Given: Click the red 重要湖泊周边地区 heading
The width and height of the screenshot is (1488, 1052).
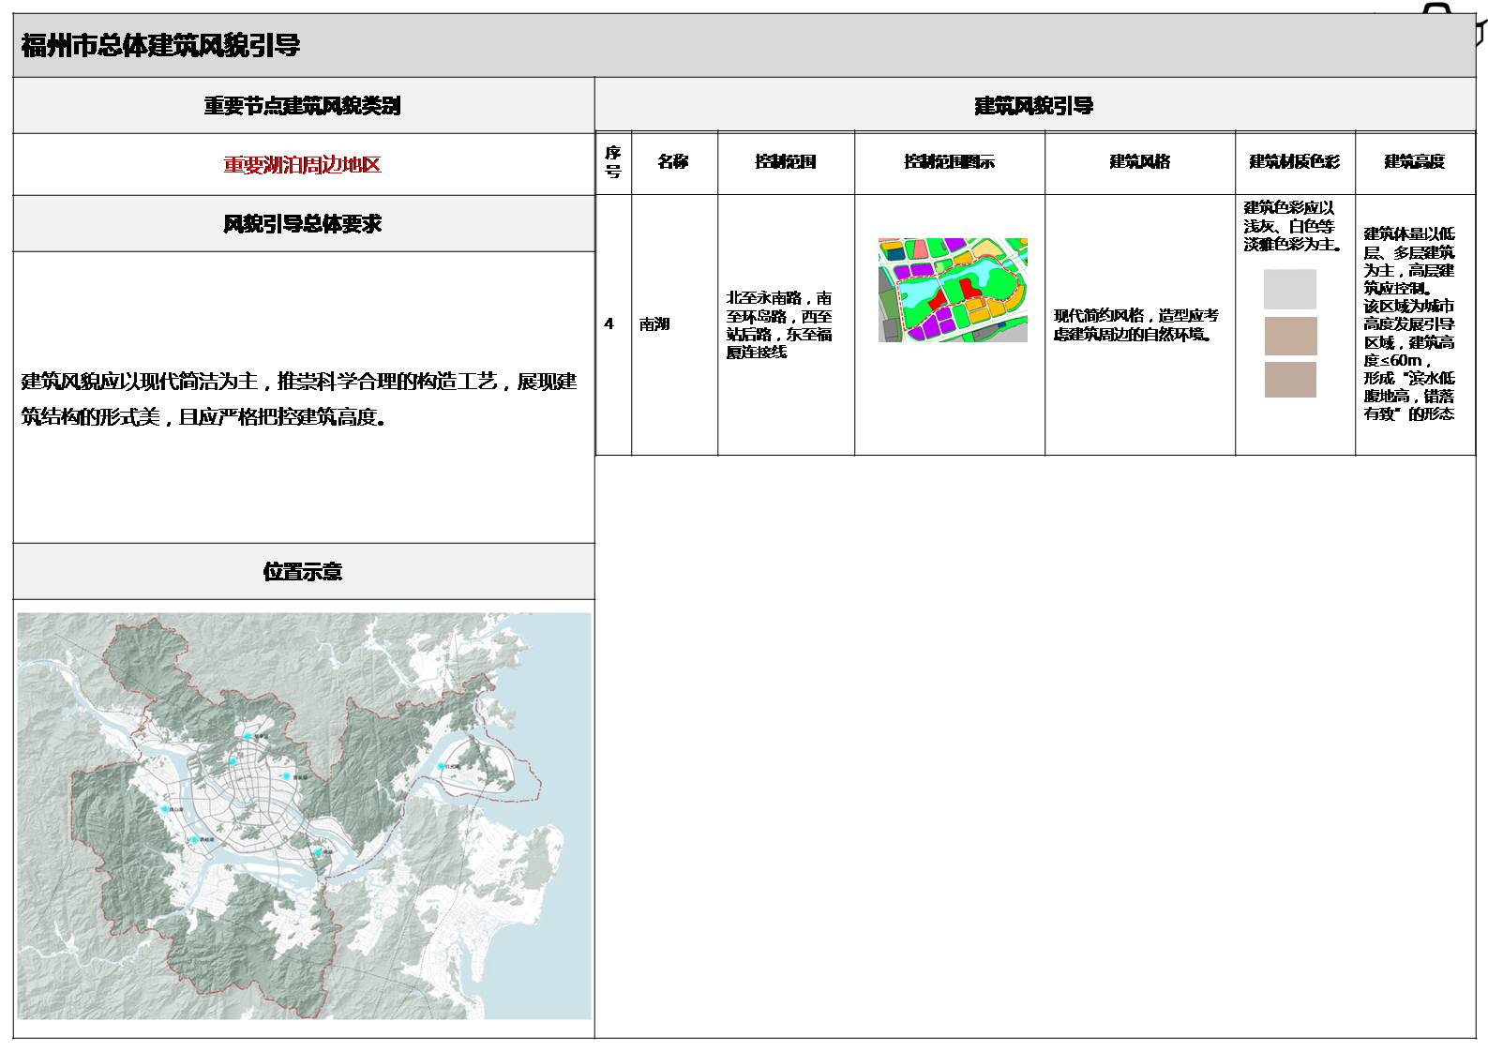Looking at the screenshot, I should coord(302,165).
